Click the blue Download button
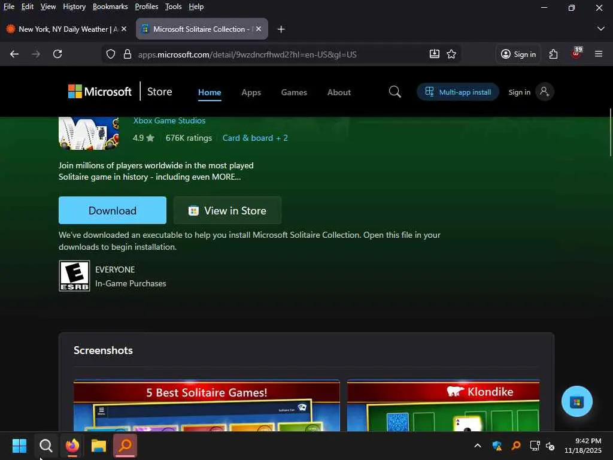The height and width of the screenshot is (460, 613). pos(113,210)
